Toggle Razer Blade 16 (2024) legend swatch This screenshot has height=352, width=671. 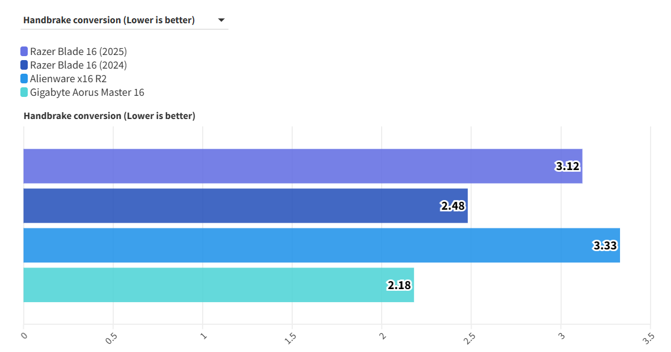(24, 65)
